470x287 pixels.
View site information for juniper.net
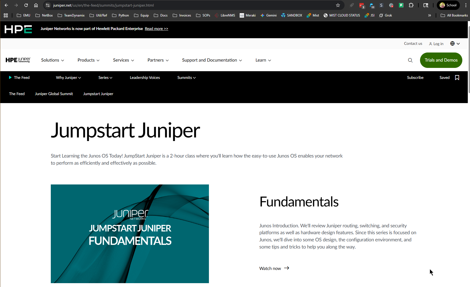[x=48, y=5]
